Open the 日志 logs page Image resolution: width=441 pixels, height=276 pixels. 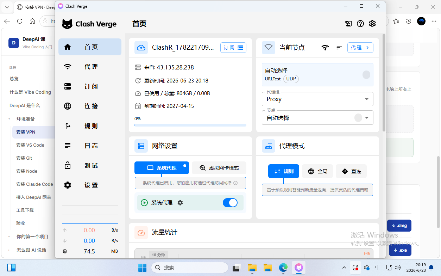90,146
